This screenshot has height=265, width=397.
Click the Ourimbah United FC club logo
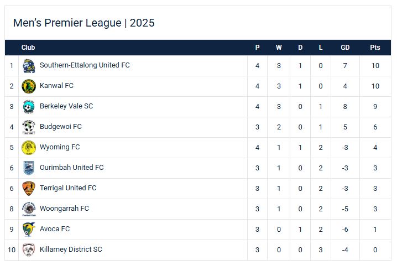click(29, 168)
